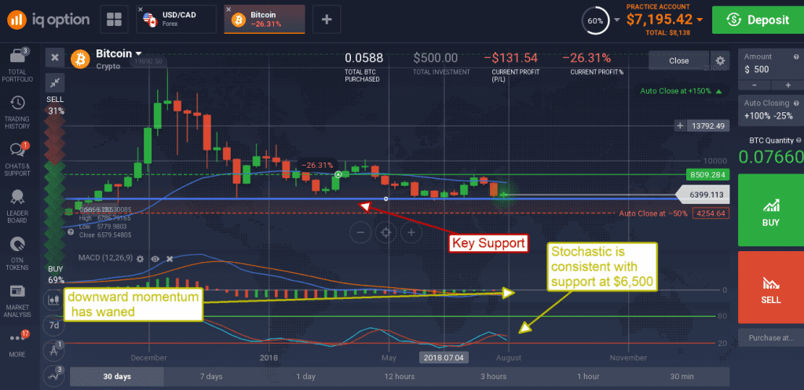Open chart type candlestick selector
804x390 pixels.
[x=54, y=300]
